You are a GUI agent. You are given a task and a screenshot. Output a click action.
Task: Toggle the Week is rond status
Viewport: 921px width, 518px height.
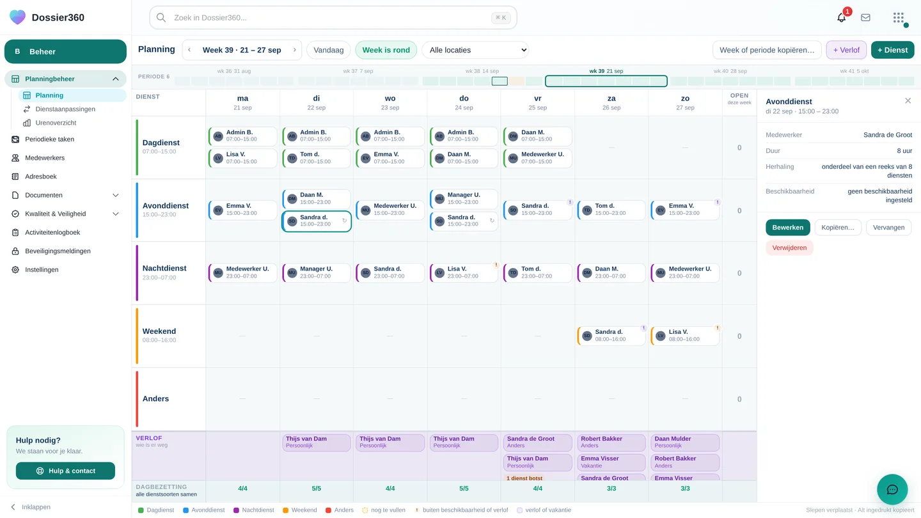[x=386, y=50]
